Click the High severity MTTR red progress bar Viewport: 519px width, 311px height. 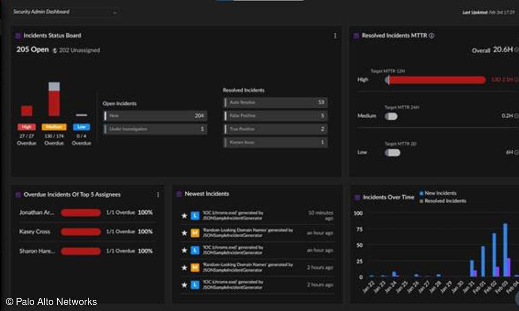click(435, 80)
